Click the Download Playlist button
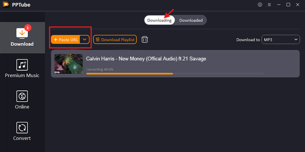Screen dimensions: 305x152 click(115, 40)
